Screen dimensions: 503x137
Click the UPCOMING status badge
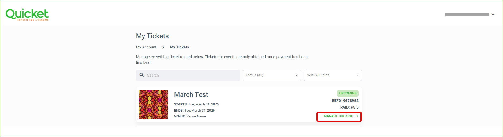tap(348, 93)
